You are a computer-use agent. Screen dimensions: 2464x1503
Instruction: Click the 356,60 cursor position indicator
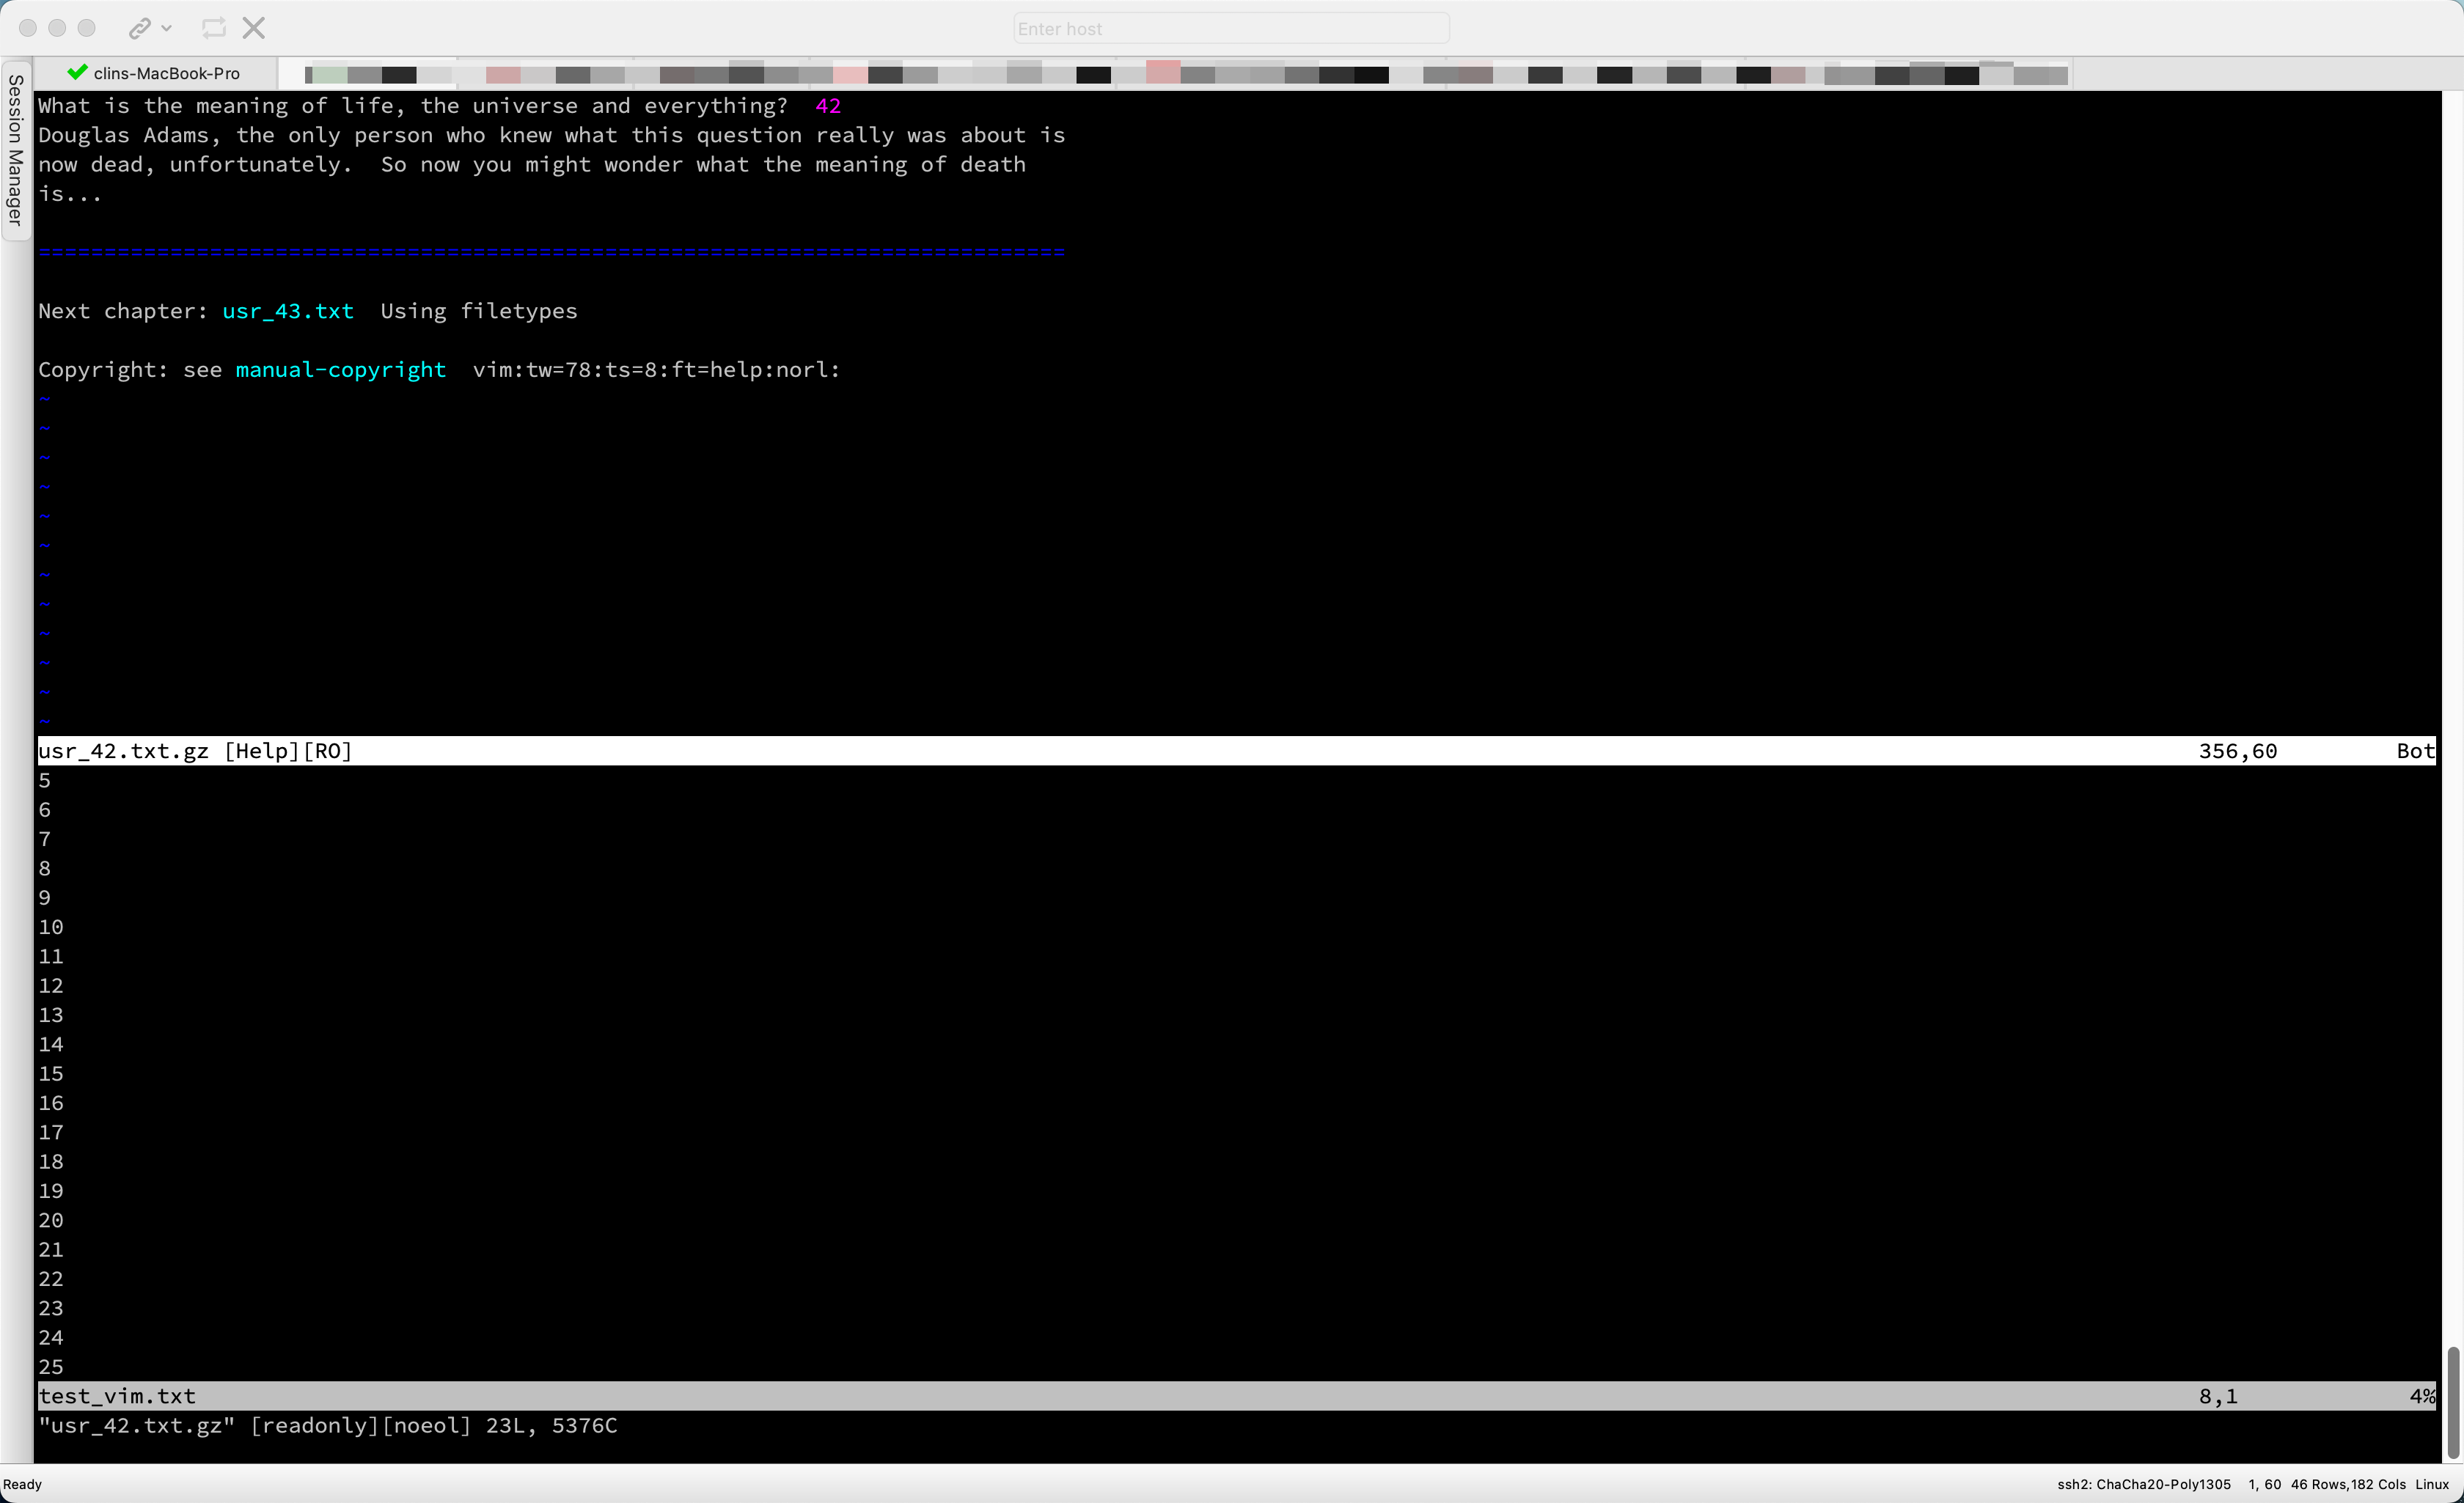coord(2237,751)
